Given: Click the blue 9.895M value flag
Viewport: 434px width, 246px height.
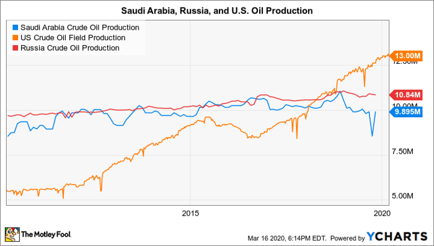Looking at the screenshot, I should tap(405, 112).
